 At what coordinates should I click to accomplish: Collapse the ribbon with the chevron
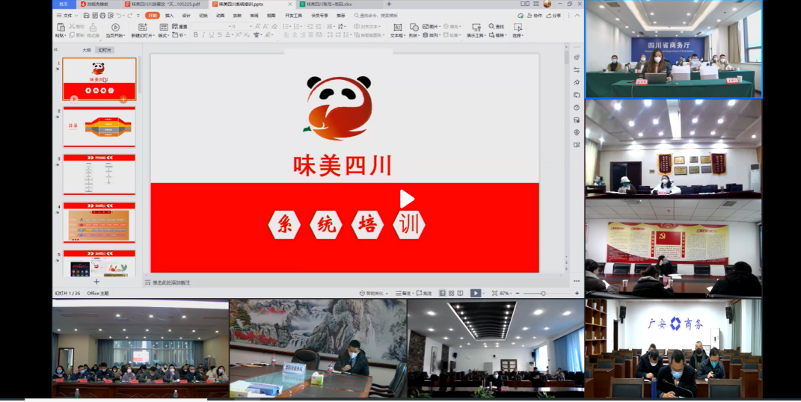tap(577, 16)
